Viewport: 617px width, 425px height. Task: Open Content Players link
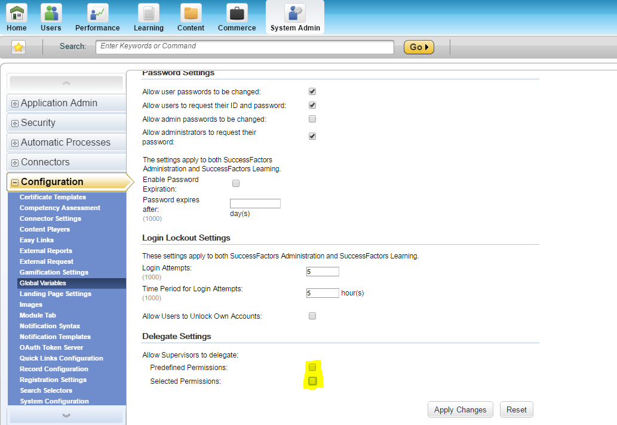44,229
